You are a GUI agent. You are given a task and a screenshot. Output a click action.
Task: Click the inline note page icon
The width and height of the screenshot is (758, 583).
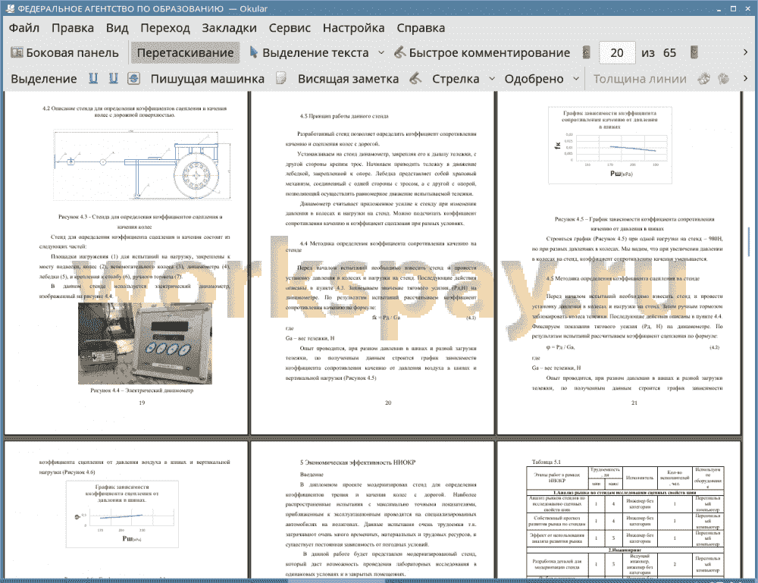281,78
